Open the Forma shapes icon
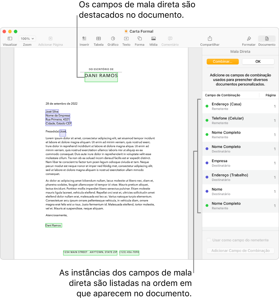This screenshot has height=301, width=279. coord(140,38)
